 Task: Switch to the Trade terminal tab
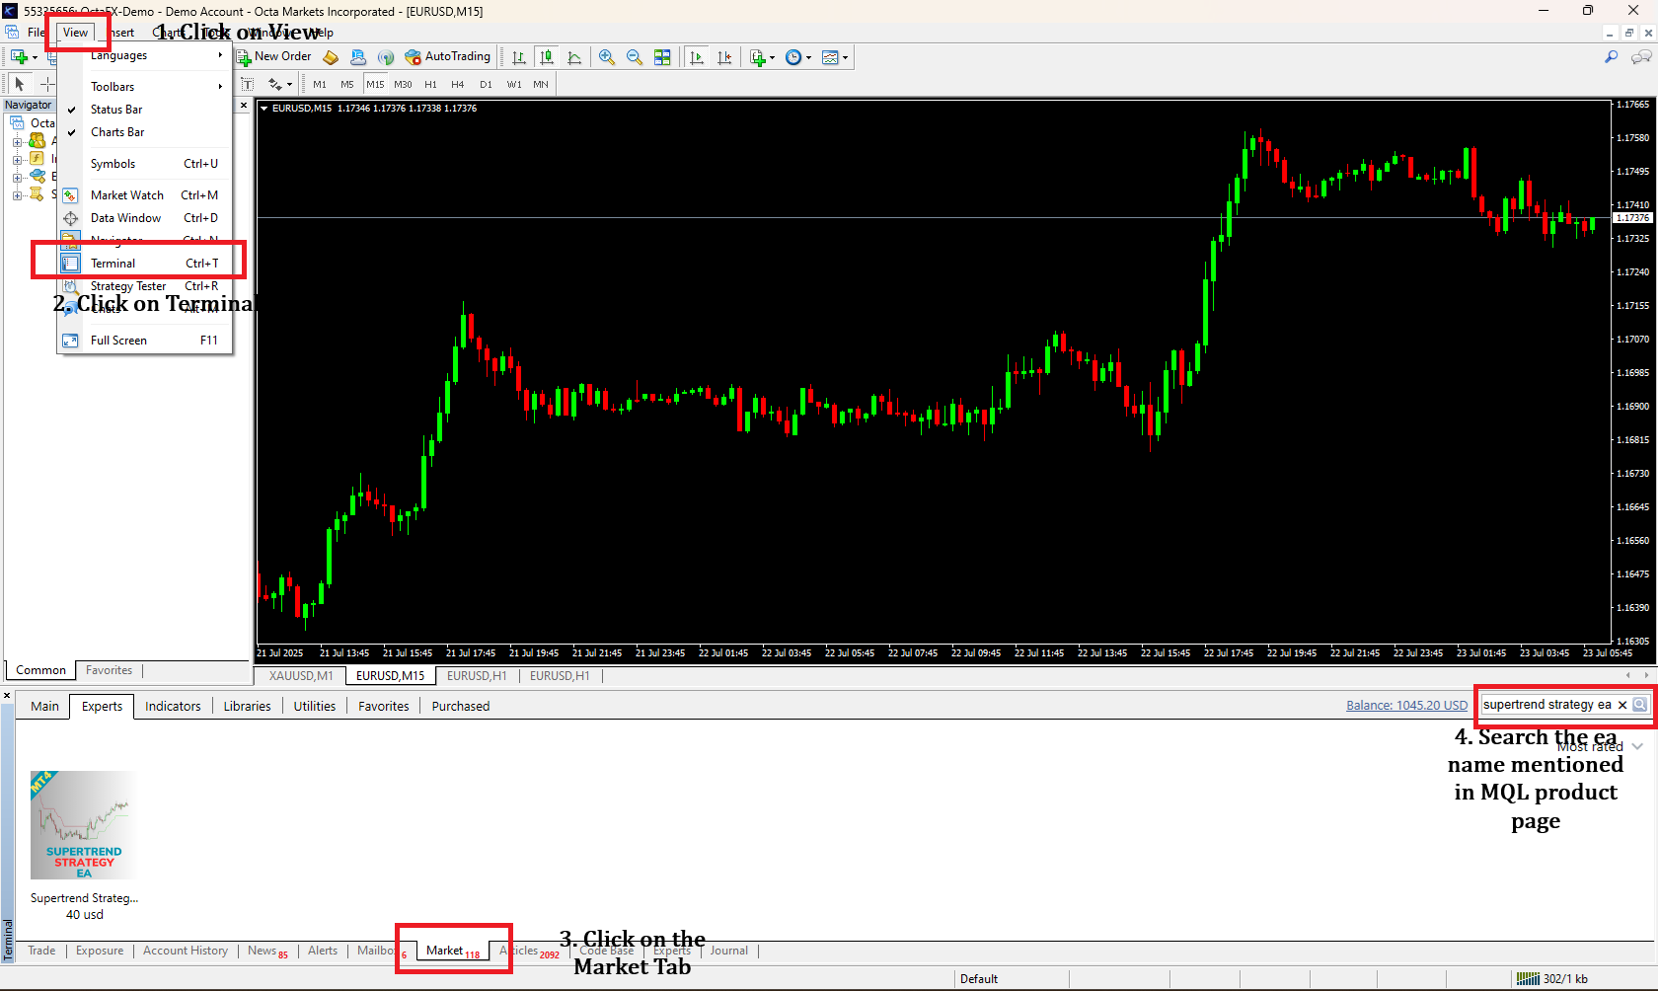click(x=41, y=951)
